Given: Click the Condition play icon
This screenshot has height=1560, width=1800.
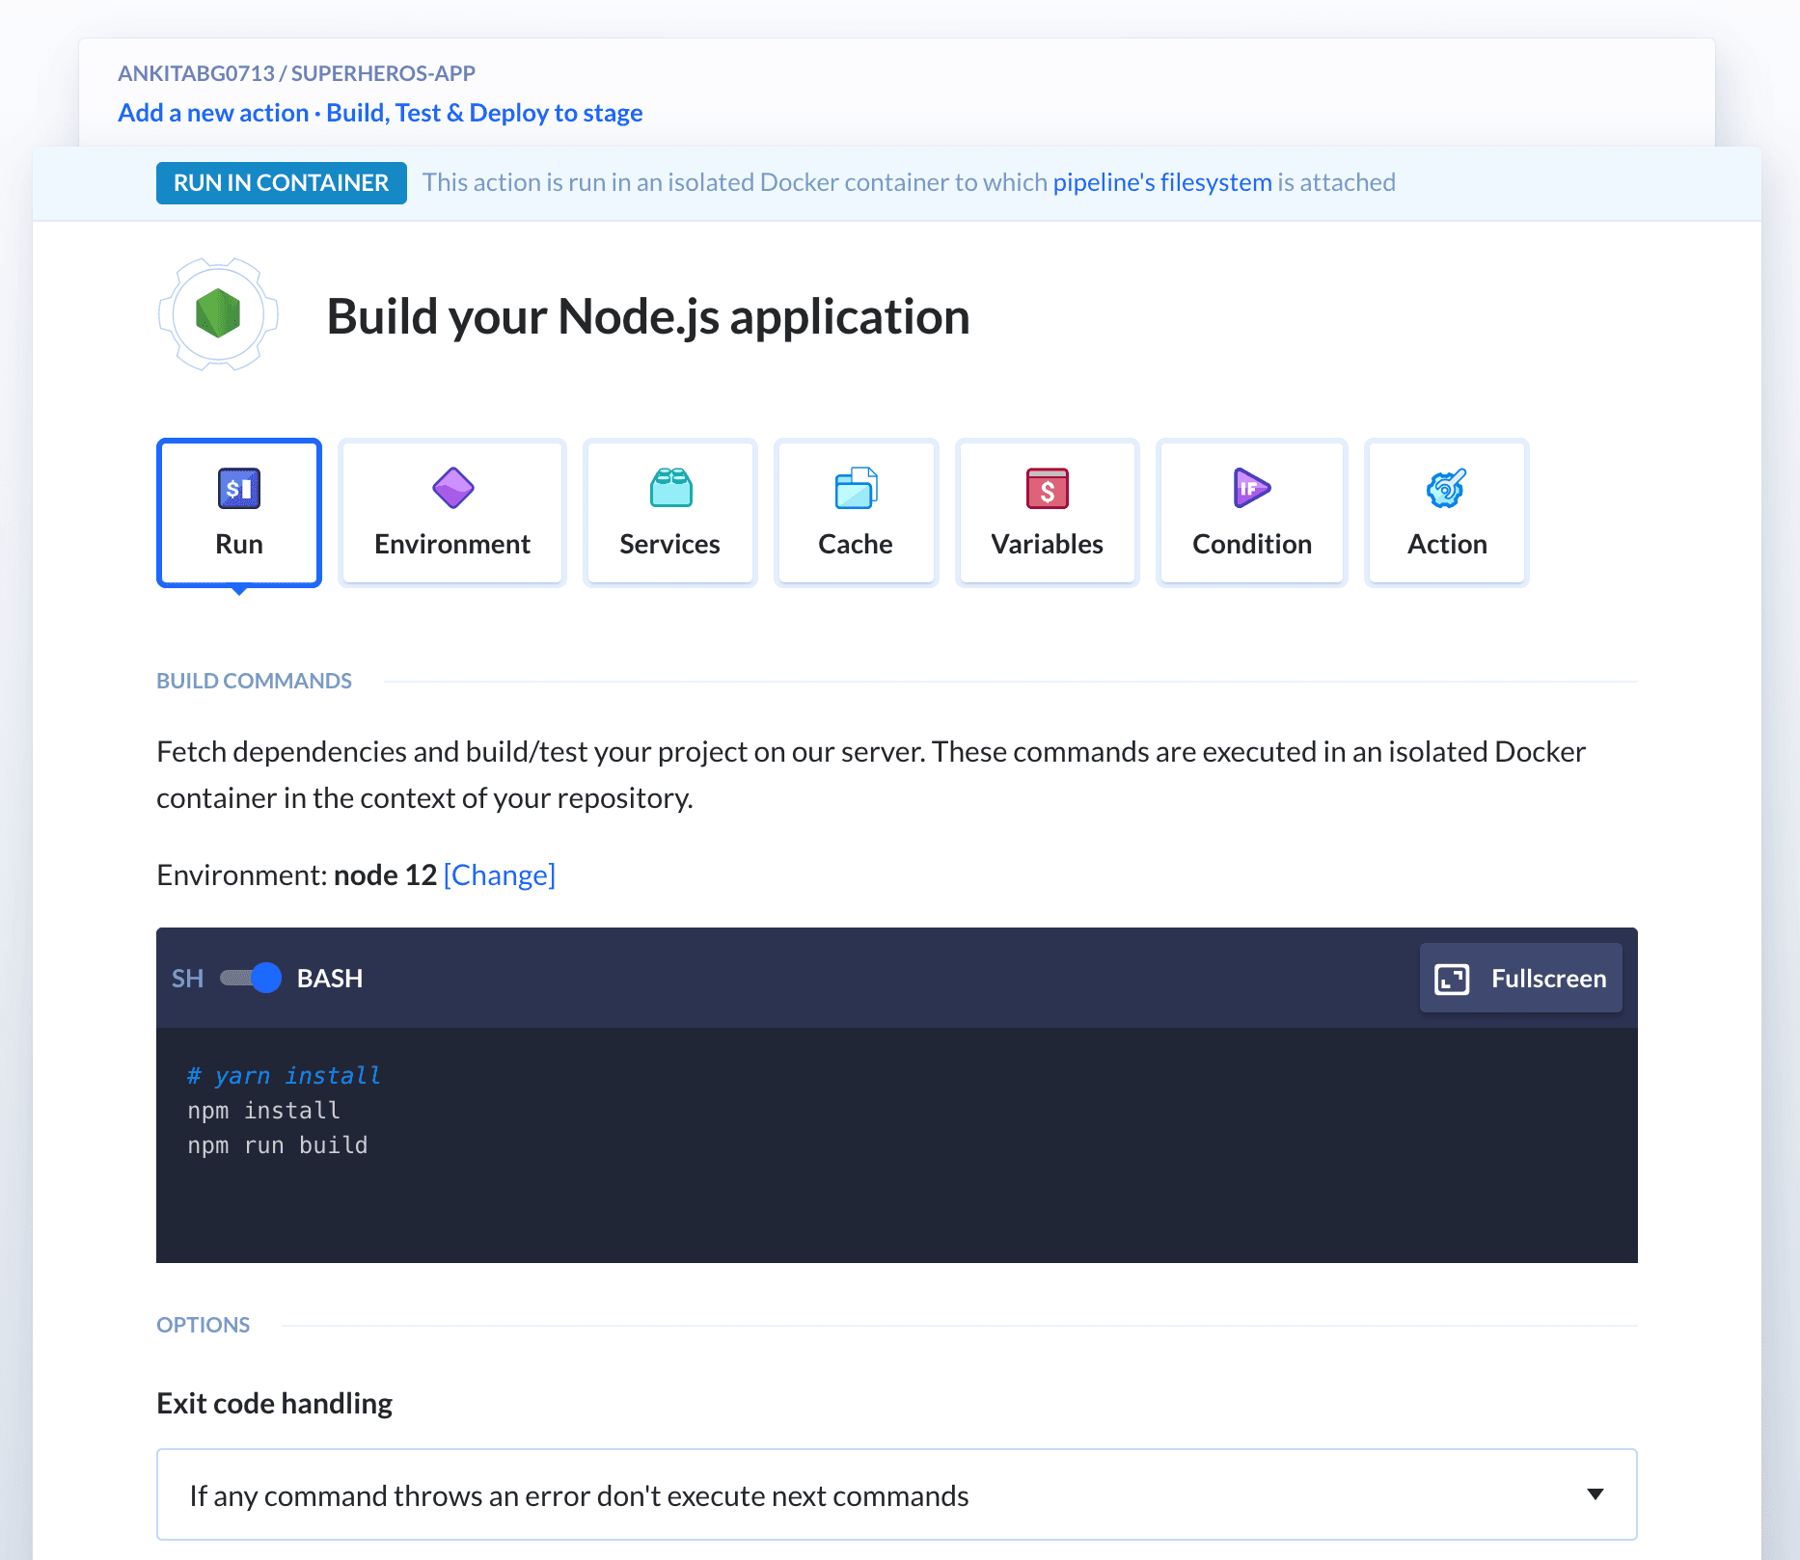Looking at the screenshot, I should click(1250, 489).
